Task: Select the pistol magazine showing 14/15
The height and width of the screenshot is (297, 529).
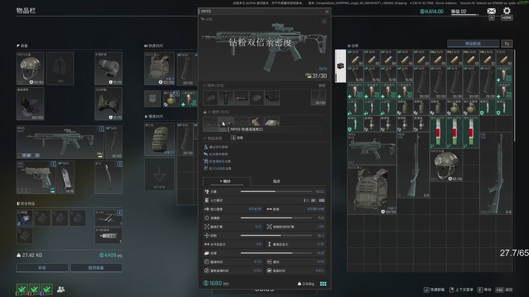Action: 65,177
